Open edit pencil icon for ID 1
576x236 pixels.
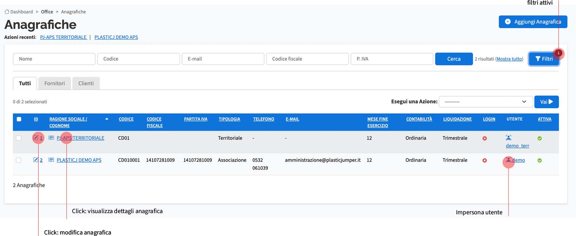pos(36,138)
